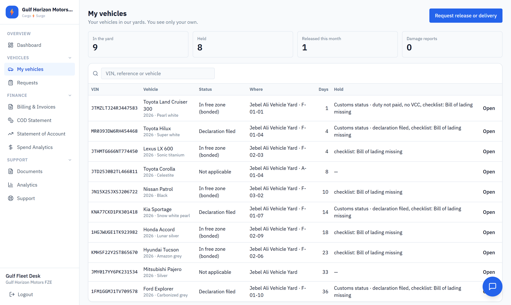Viewport: 511px width, 305px height.
Task: Click the Cargo Surge lightning logo
Action: (x=12, y=12)
